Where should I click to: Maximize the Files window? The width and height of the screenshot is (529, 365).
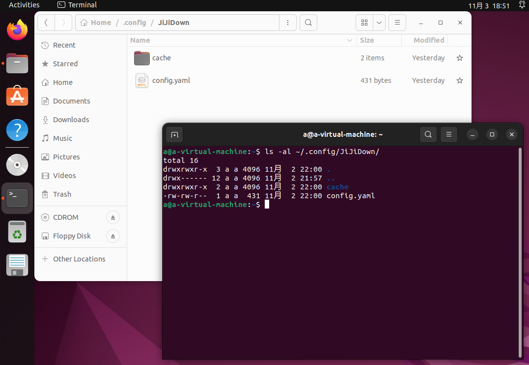pyautogui.click(x=440, y=23)
